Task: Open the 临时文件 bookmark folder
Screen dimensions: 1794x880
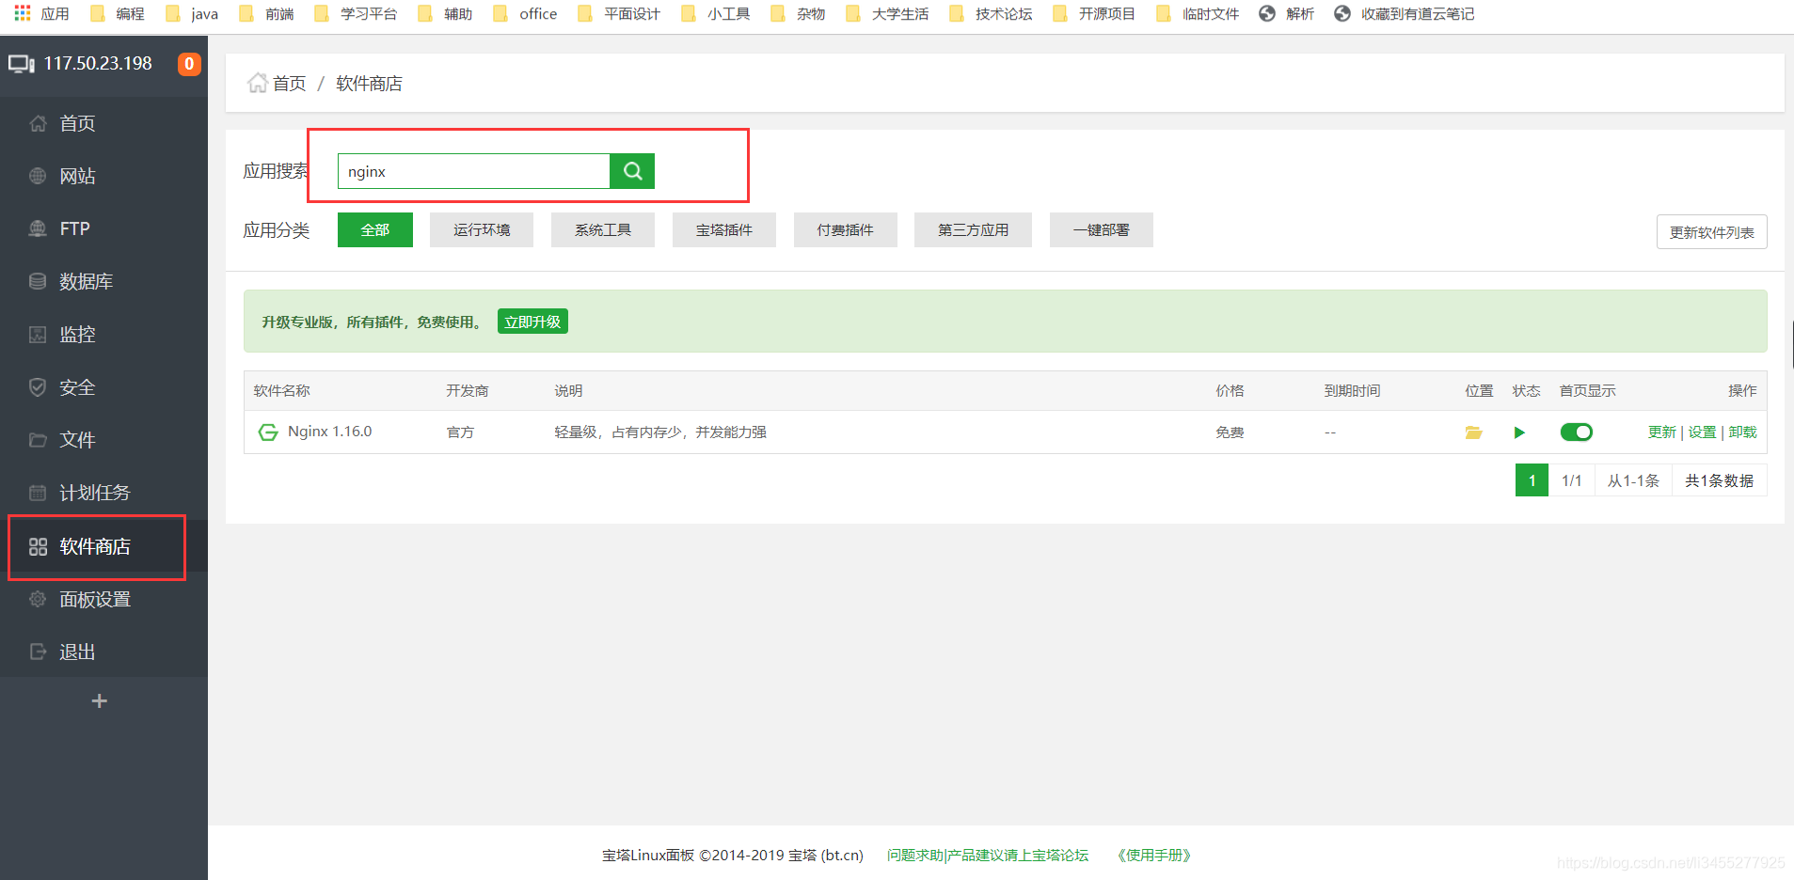Action: tap(1198, 14)
